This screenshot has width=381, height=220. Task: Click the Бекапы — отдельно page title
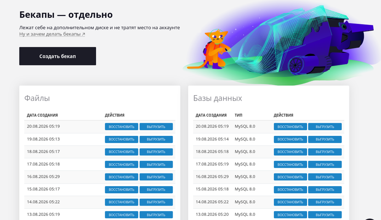point(66,14)
